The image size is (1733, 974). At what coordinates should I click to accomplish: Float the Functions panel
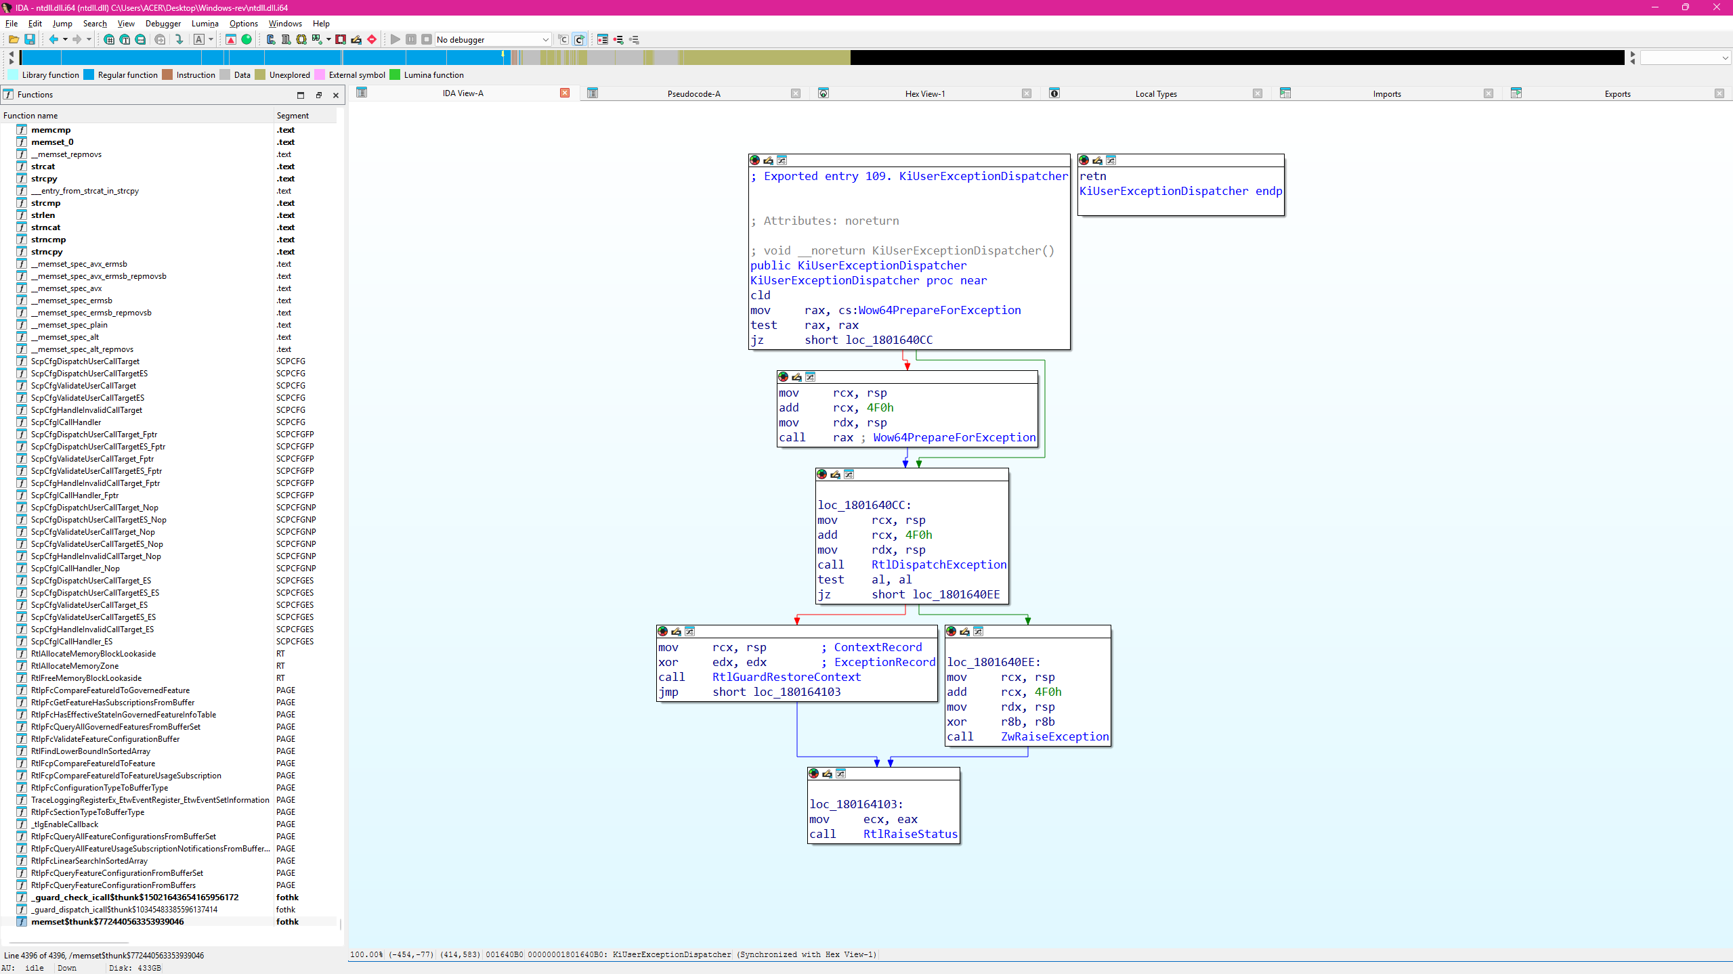tap(318, 95)
